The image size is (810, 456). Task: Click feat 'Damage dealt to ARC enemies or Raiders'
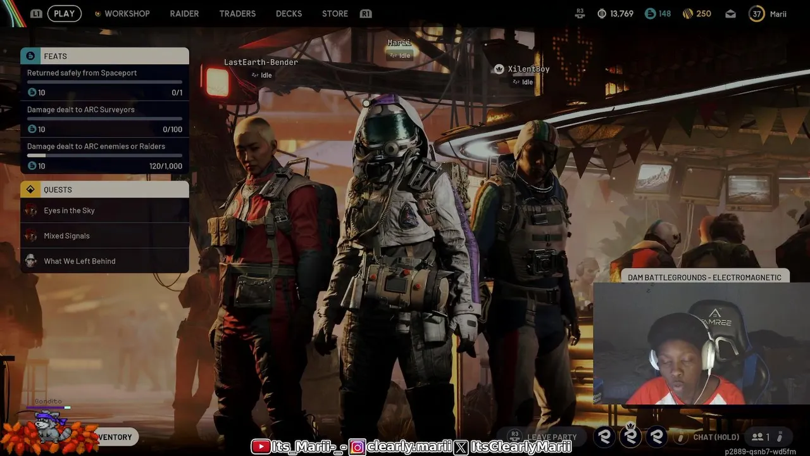point(104,156)
